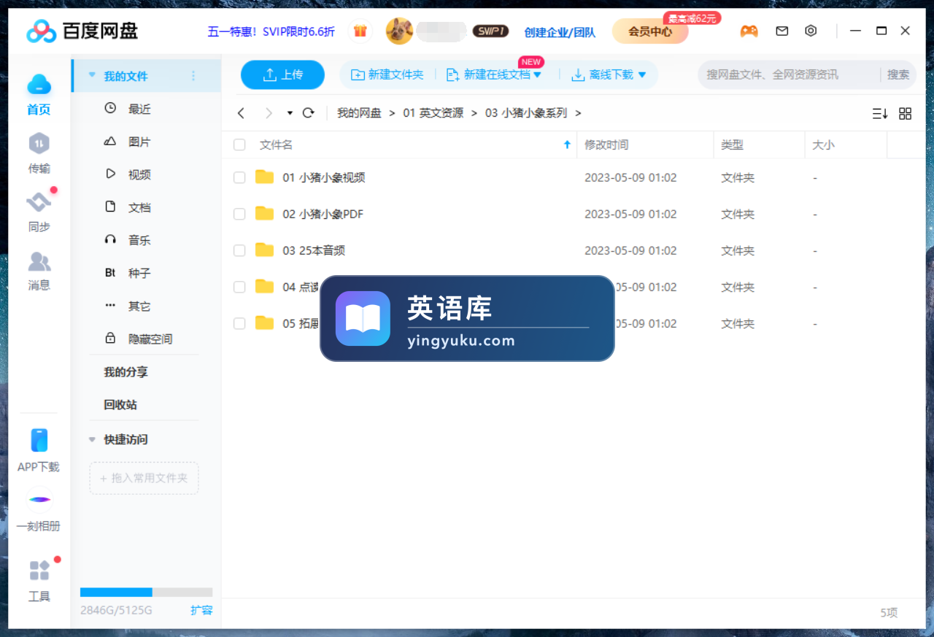The width and height of the screenshot is (934, 637).
Task: Go back with the left arrow
Action: [241, 113]
